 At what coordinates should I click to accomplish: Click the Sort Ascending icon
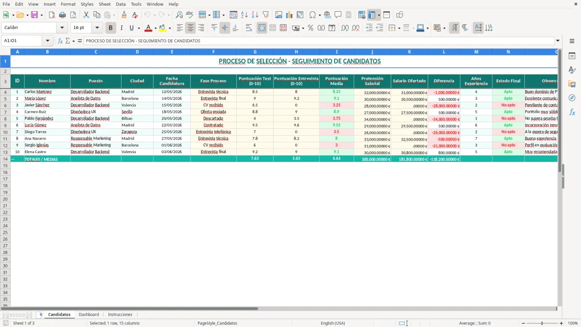coord(245,15)
